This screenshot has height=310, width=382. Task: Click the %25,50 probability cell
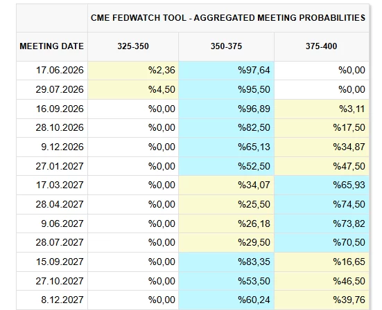click(x=226, y=205)
